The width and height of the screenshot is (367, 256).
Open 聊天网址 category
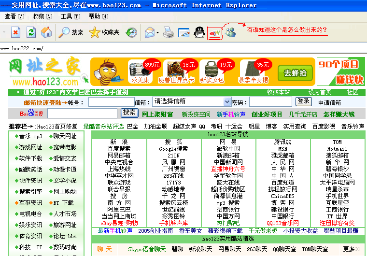tap(65, 136)
